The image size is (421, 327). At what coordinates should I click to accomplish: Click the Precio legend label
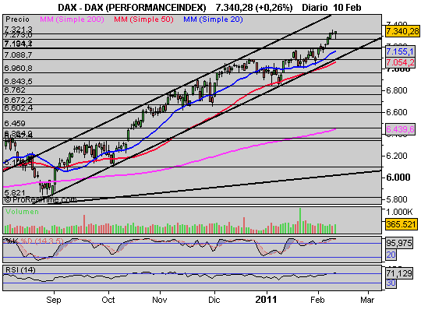coord(17,19)
